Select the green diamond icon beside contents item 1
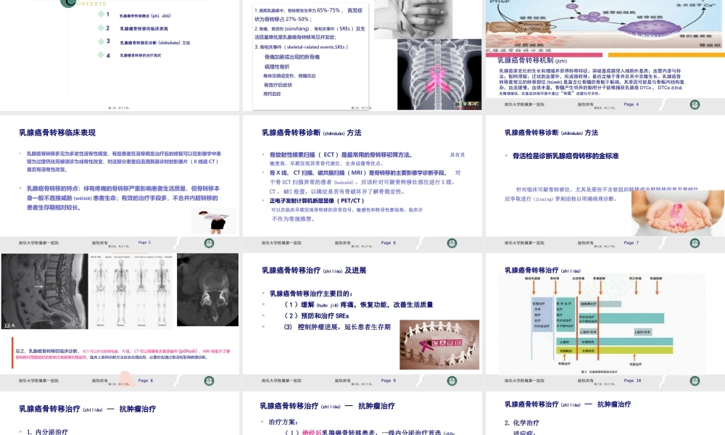This screenshot has height=435, width=725. pos(101,14)
